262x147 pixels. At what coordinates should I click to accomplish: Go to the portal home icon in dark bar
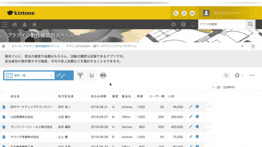(15, 24)
